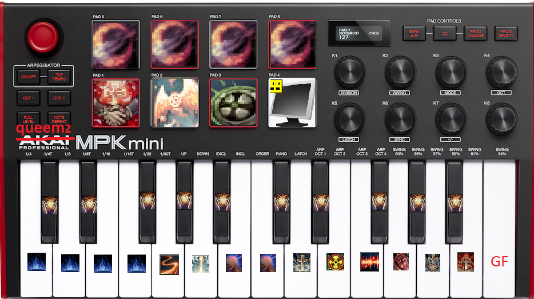Switch pad bank with BANK A/B button
The width and height of the screenshot is (534, 299).
[x=413, y=34]
